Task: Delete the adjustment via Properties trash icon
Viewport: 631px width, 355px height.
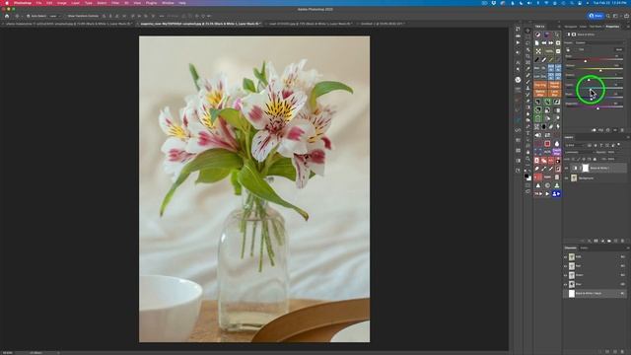Action: (622, 129)
